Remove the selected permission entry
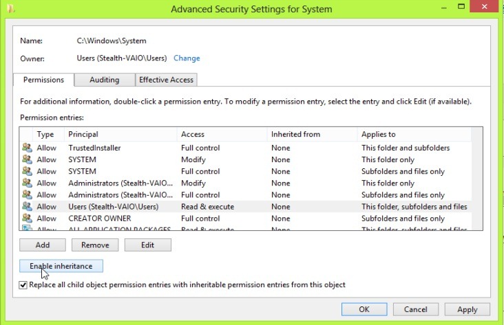 (95, 245)
